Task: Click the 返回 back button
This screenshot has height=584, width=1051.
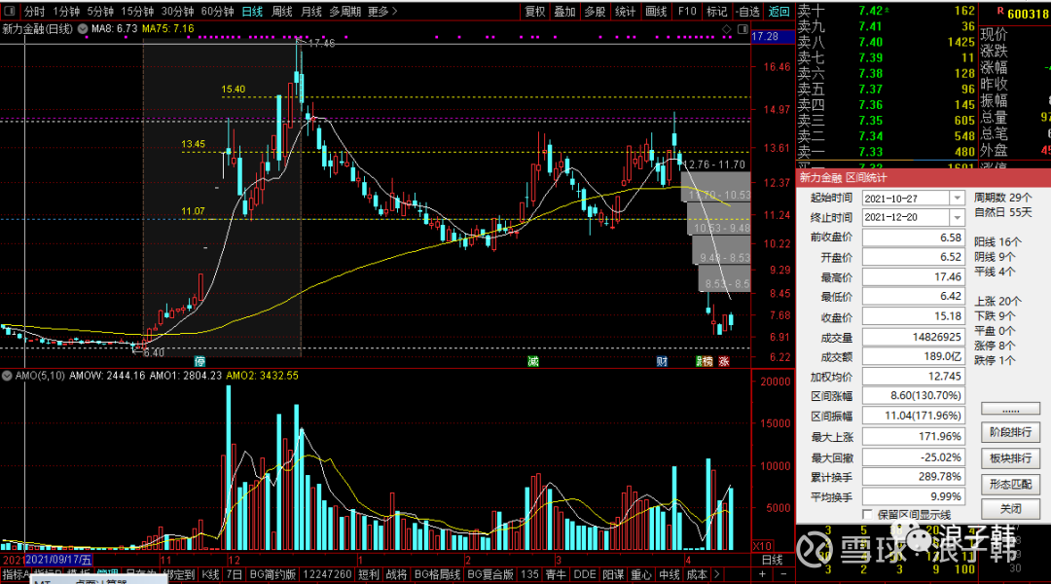Action: [x=779, y=12]
